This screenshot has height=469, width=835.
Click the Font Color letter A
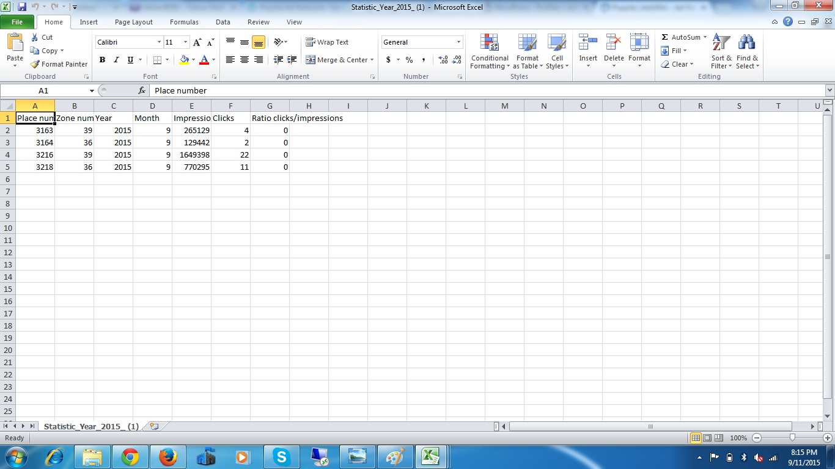204,60
